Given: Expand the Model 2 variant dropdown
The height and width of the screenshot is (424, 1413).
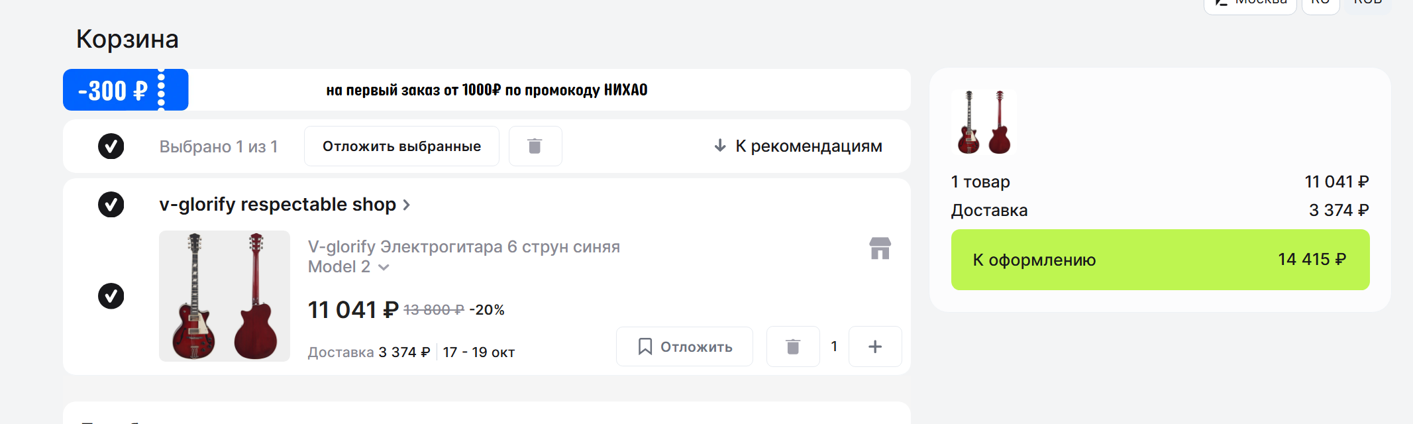Looking at the screenshot, I should 384,267.
